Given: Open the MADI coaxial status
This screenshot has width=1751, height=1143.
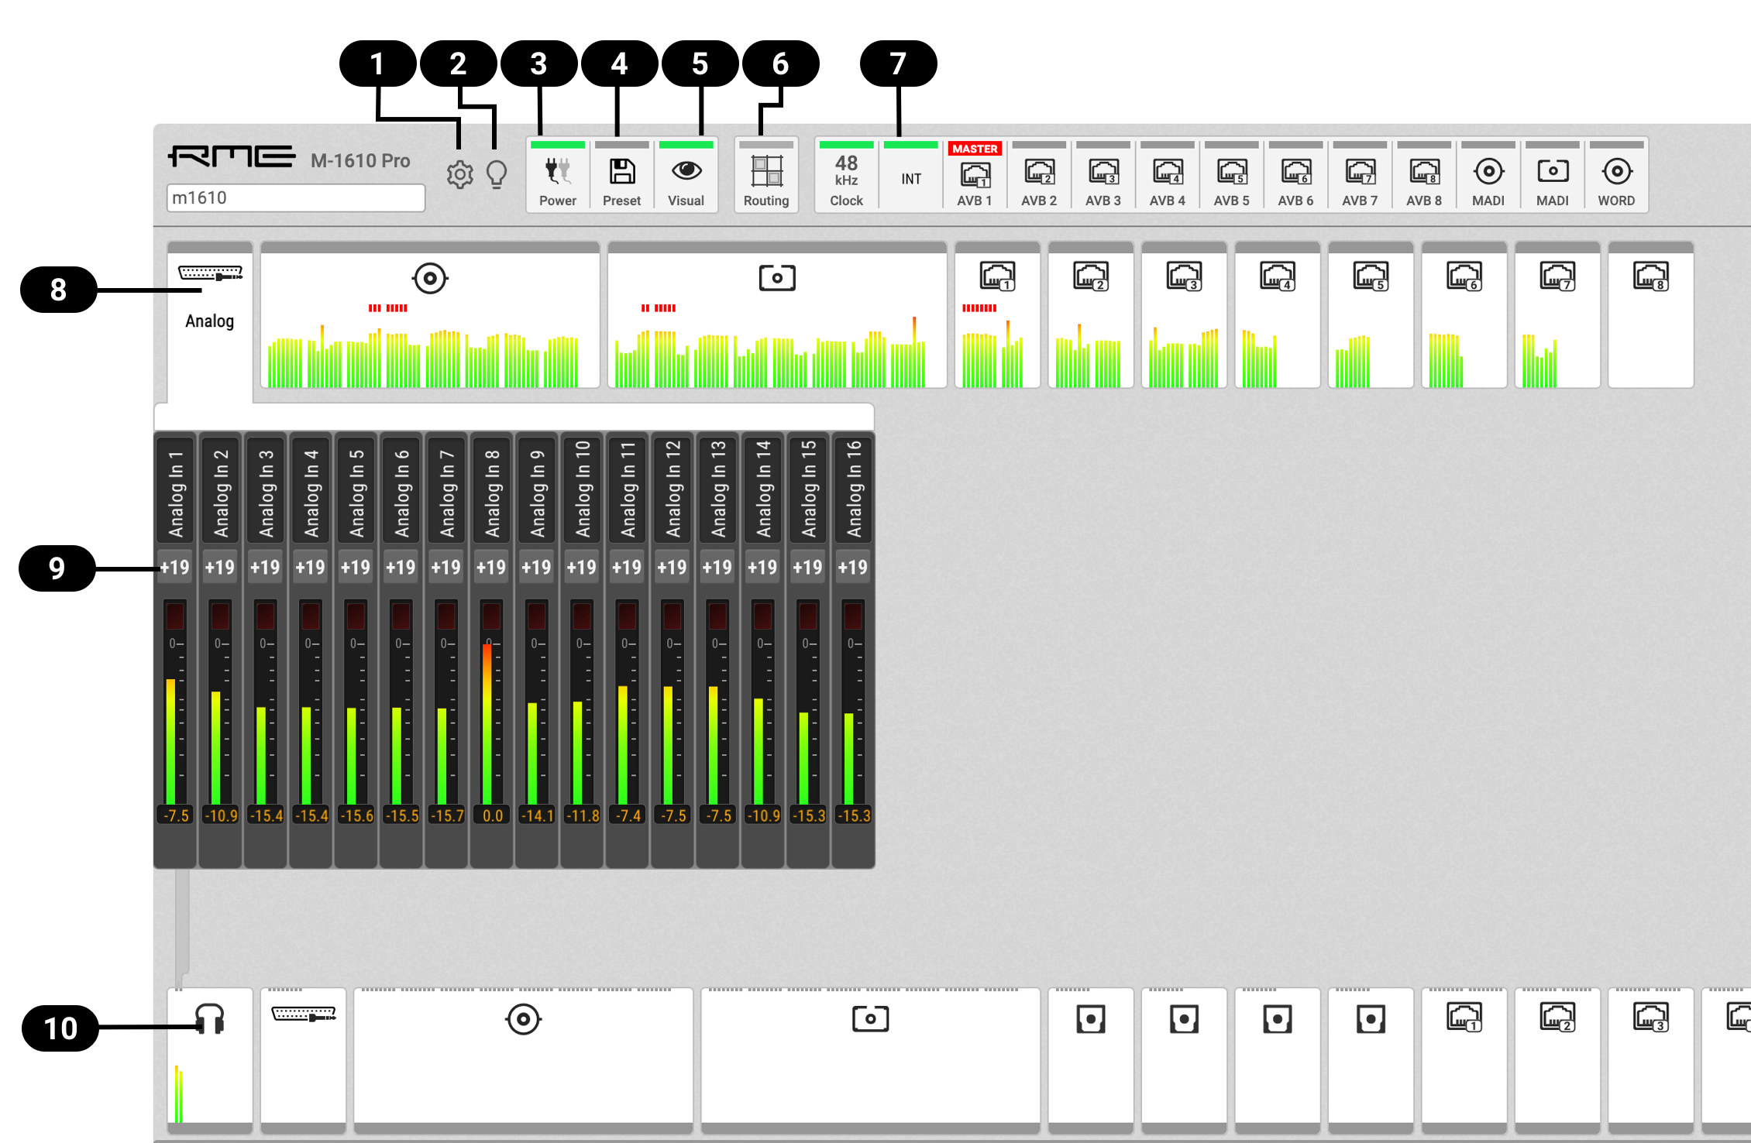Looking at the screenshot, I should [1488, 175].
